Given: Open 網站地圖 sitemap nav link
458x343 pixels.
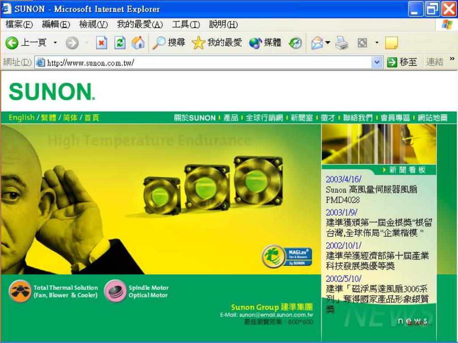Looking at the screenshot, I should pyautogui.click(x=433, y=118).
